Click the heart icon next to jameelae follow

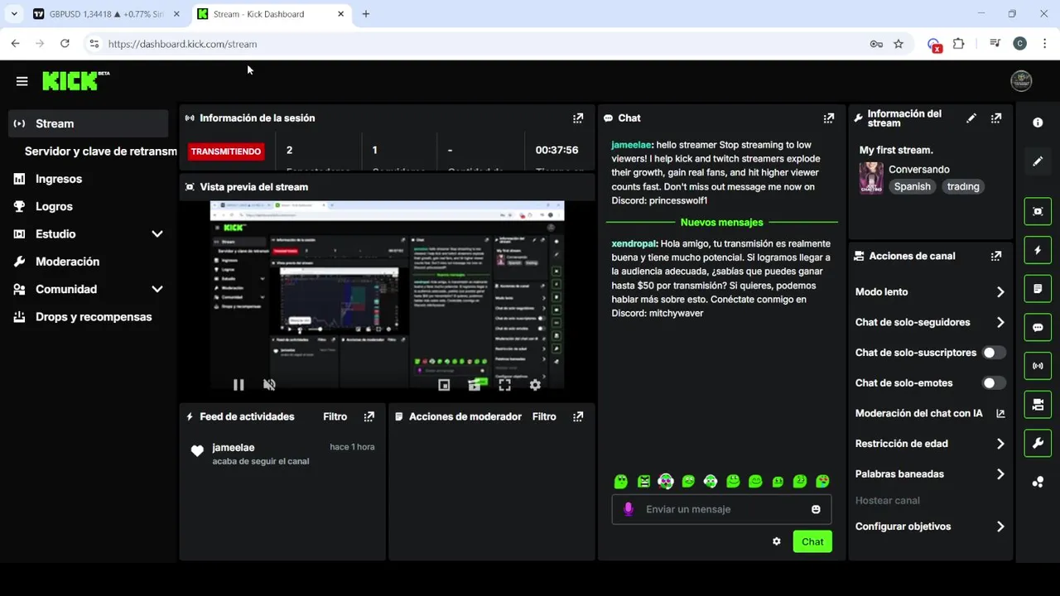point(197,451)
